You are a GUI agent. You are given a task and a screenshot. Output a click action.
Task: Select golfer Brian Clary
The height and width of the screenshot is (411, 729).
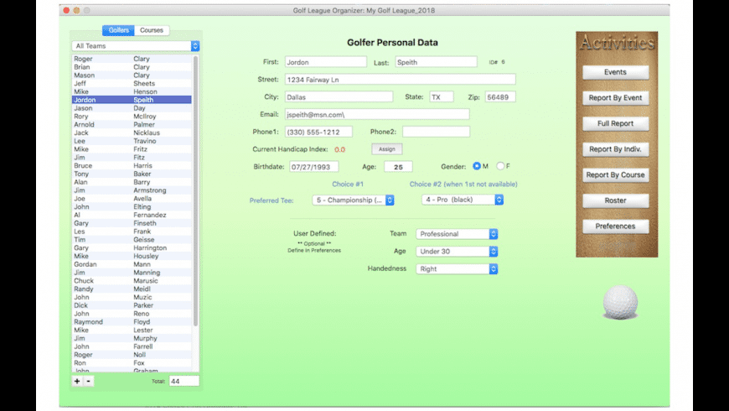(x=132, y=67)
